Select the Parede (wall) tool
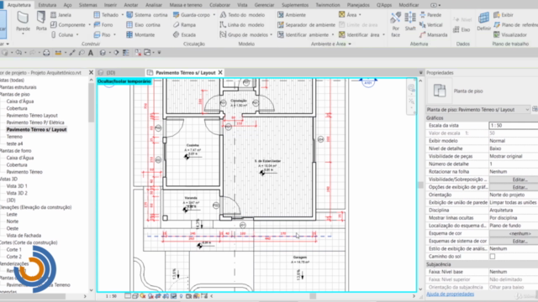Viewport: 538px width, 302px height. (x=23, y=21)
